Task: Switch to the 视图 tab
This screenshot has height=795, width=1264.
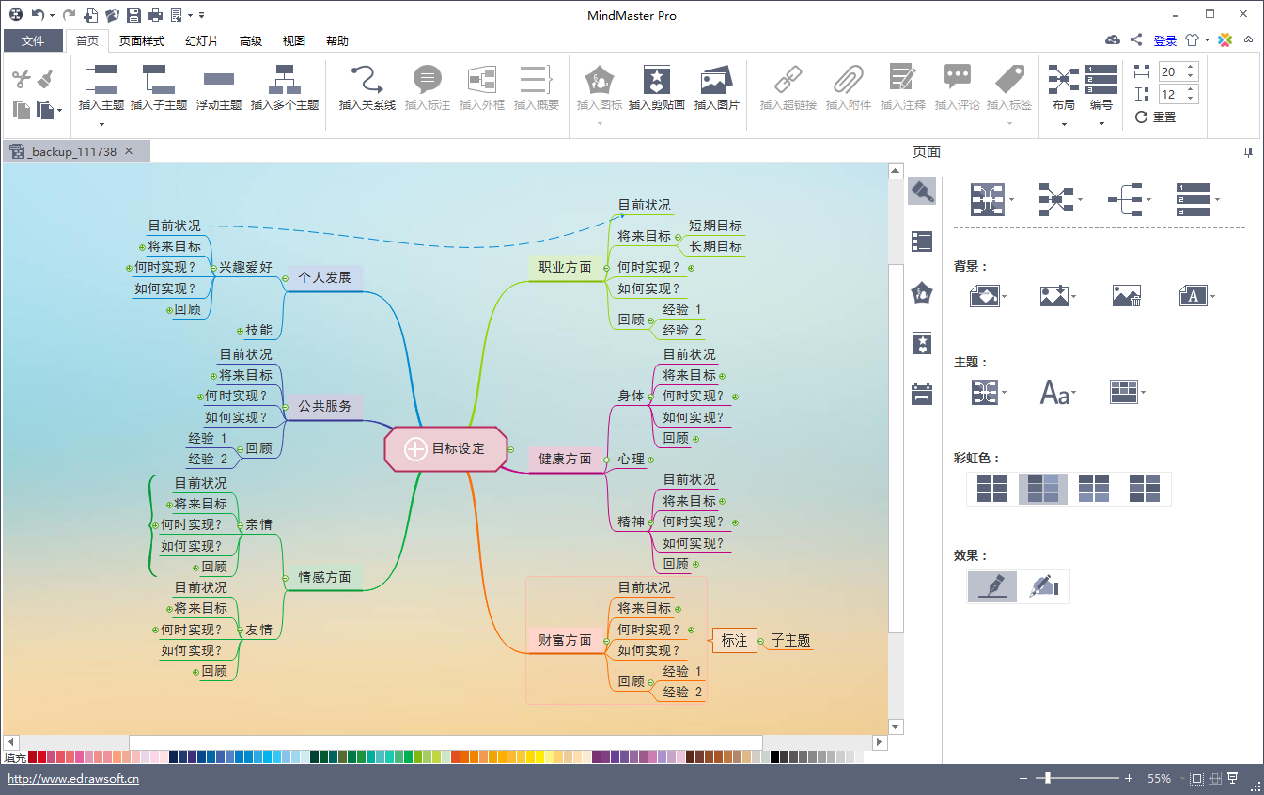Action: (x=294, y=40)
